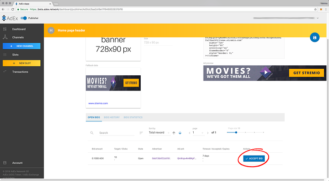Viewport: 329px width, 181px height.
Task: Open the Dashboard sidebar item
Action: pyautogui.click(x=19, y=29)
